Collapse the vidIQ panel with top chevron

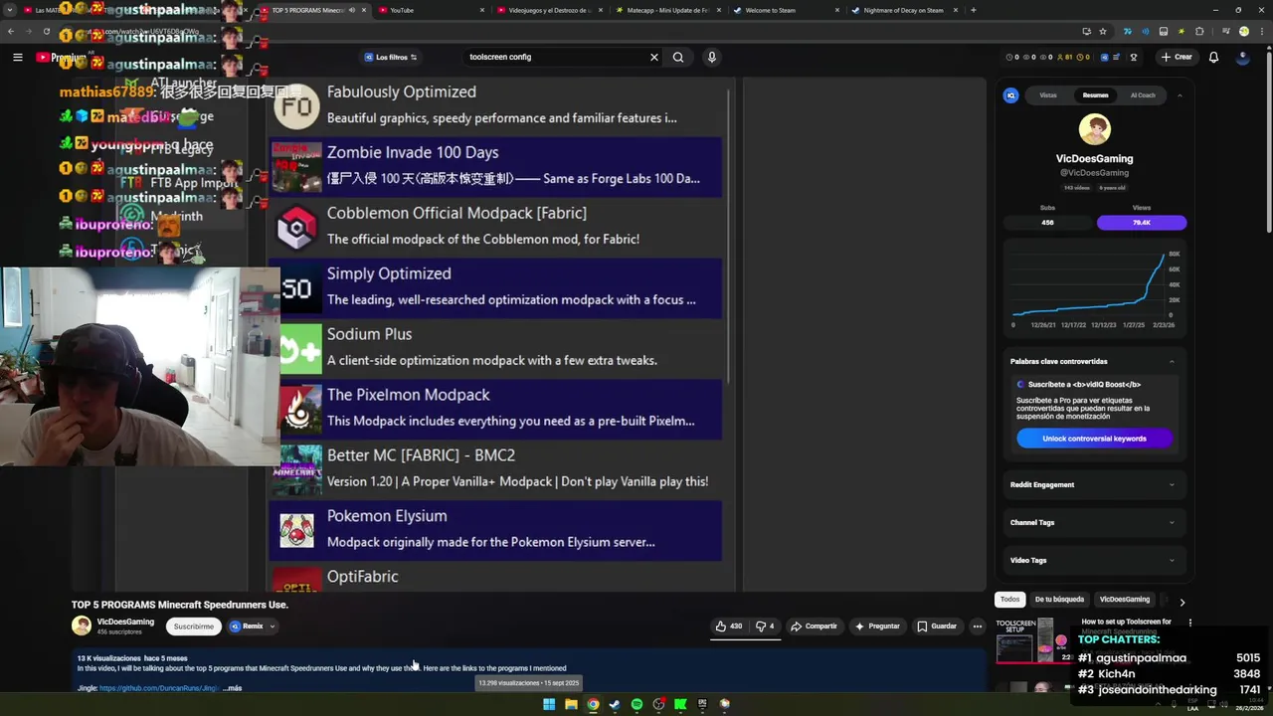pos(1180,95)
